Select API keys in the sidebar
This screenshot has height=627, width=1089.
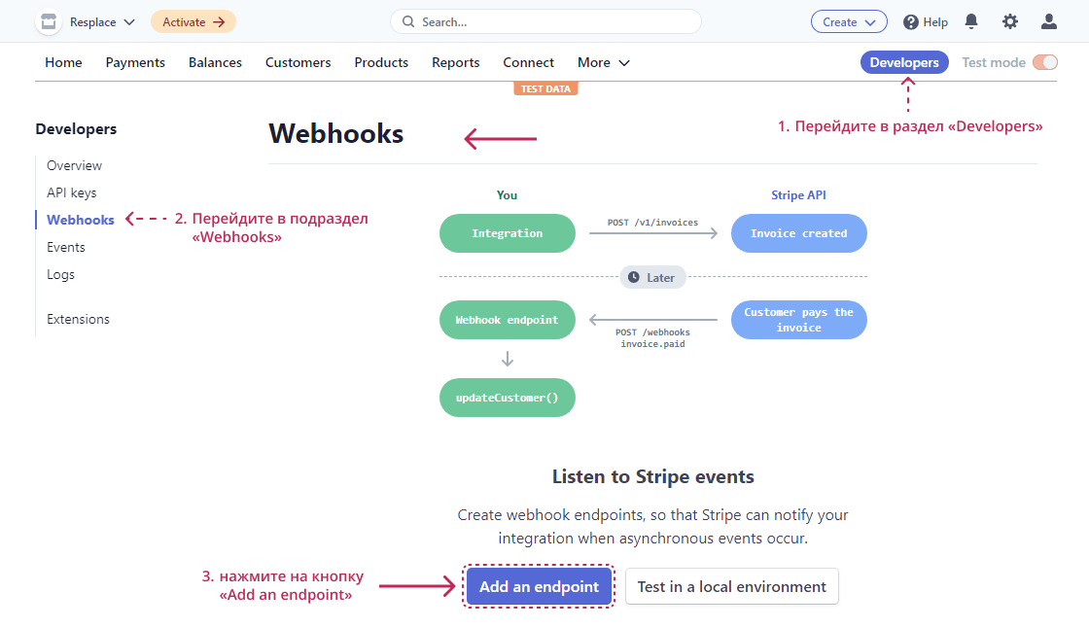coord(72,192)
